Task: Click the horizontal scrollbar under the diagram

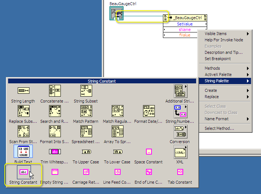Action: (x=230, y=152)
